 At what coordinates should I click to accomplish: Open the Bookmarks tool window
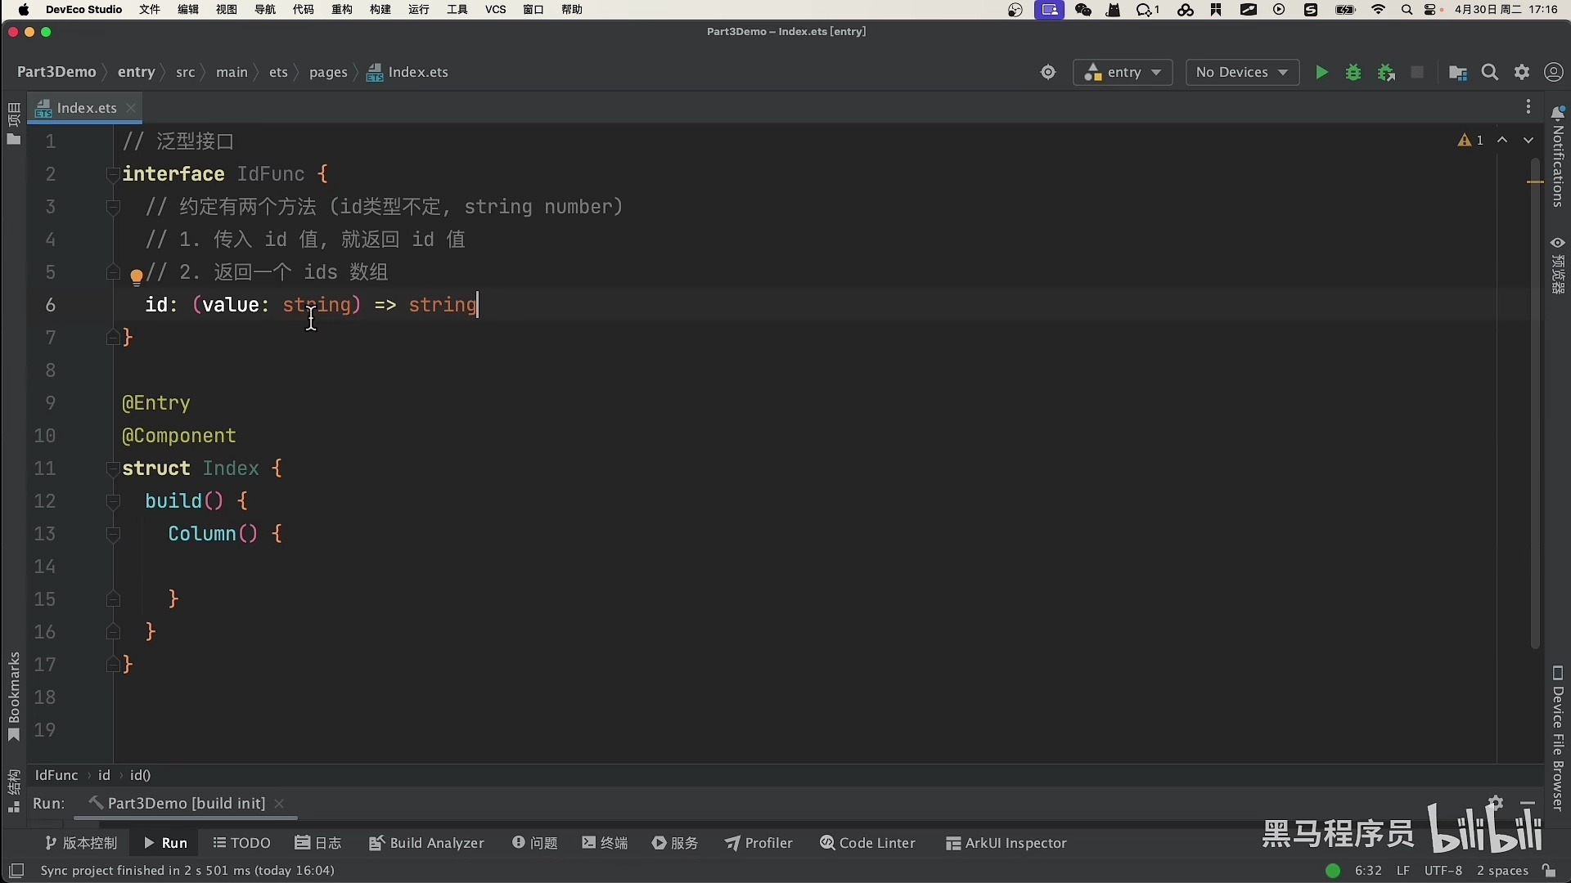click(x=13, y=697)
